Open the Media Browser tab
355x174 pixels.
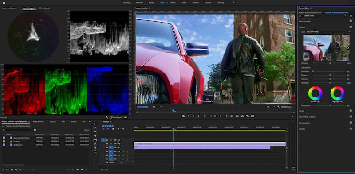(x=38, y=122)
